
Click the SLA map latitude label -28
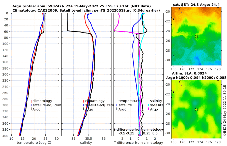click(x=168, y=123)
